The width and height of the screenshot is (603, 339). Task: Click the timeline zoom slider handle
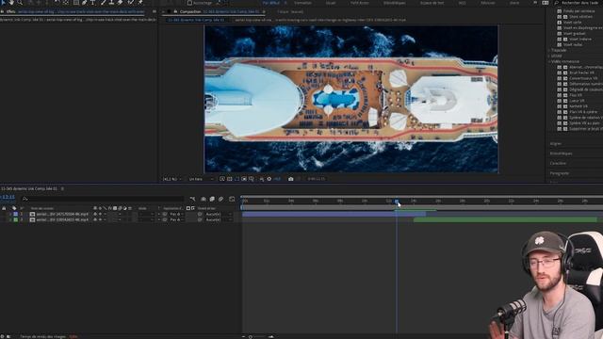(x=251, y=337)
